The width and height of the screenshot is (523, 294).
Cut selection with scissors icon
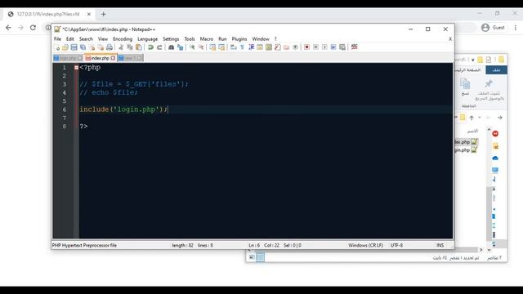click(x=121, y=47)
